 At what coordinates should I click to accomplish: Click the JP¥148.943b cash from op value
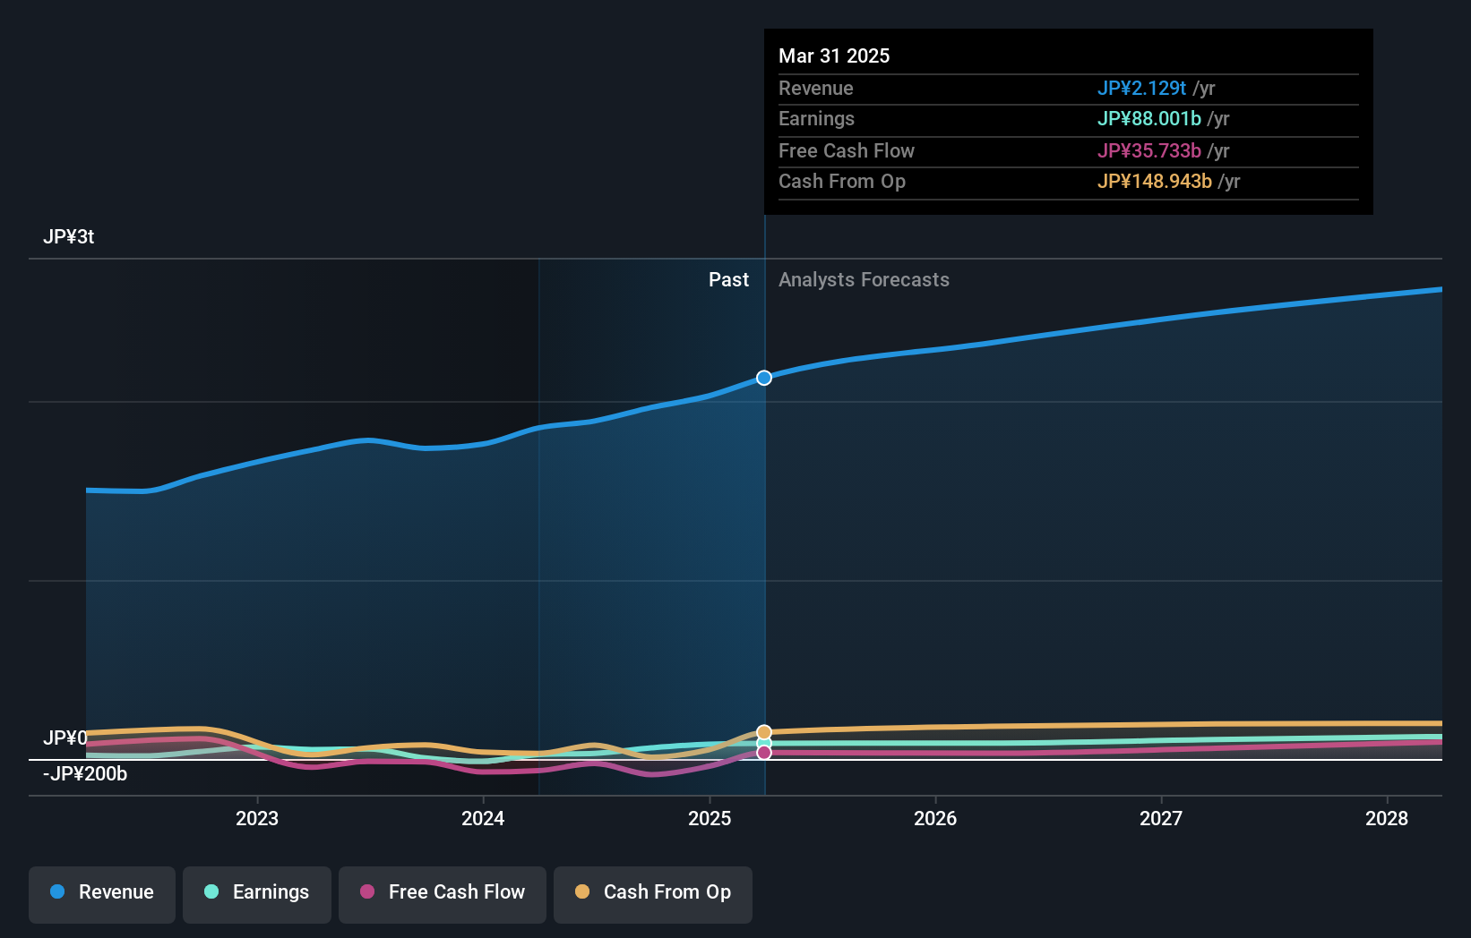point(1155,181)
